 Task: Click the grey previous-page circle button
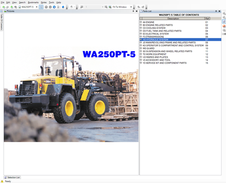click(50, 7)
